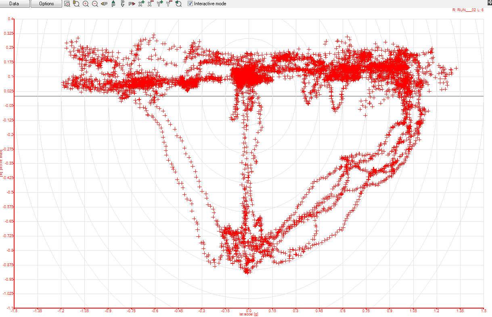This screenshot has height=317, width=492.
Task: Zoom out with the red minus magnifier
Action: pyautogui.click(x=95, y=4)
